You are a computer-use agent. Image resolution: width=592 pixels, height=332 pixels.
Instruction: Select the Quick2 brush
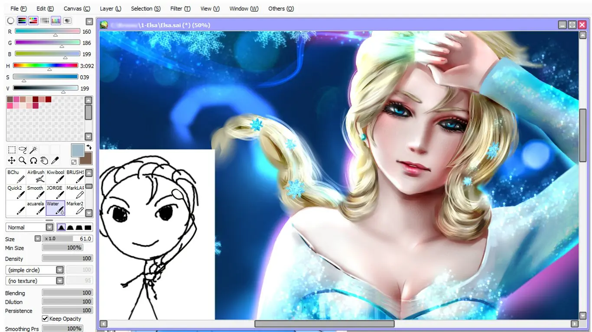point(16,192)
